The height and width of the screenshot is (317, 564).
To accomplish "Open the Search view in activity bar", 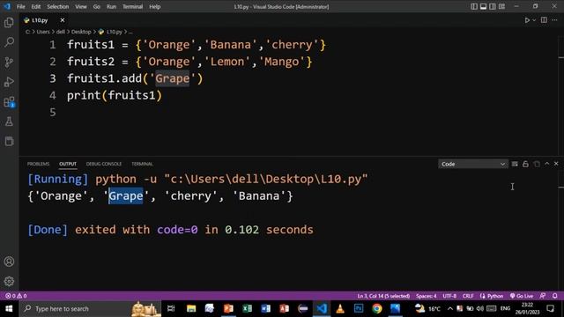I will [9, 42].
